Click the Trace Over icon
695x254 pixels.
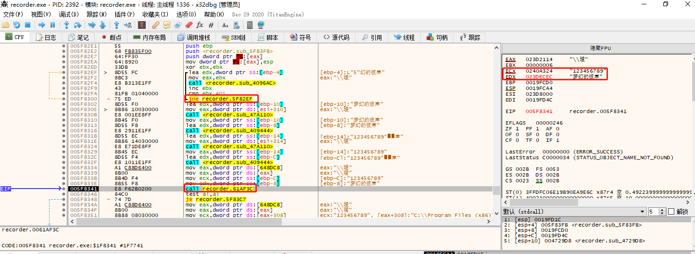102,25
